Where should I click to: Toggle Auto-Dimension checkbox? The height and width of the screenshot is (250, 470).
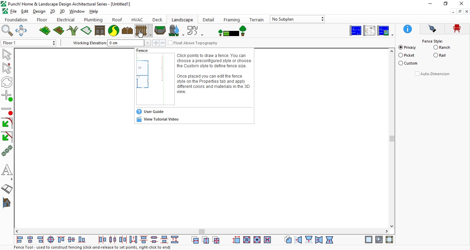coord(417,74)
